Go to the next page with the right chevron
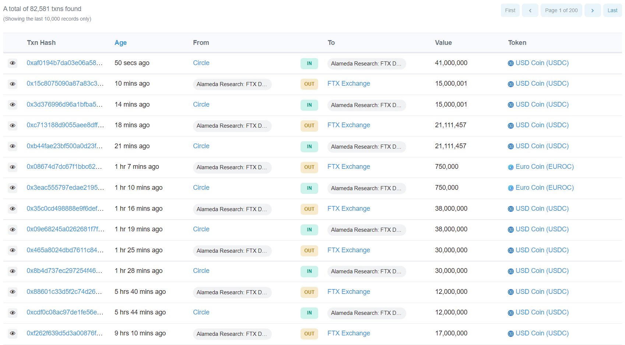This screenshot has width=625, height=345. pyautogui.click(x=593, y=10)
